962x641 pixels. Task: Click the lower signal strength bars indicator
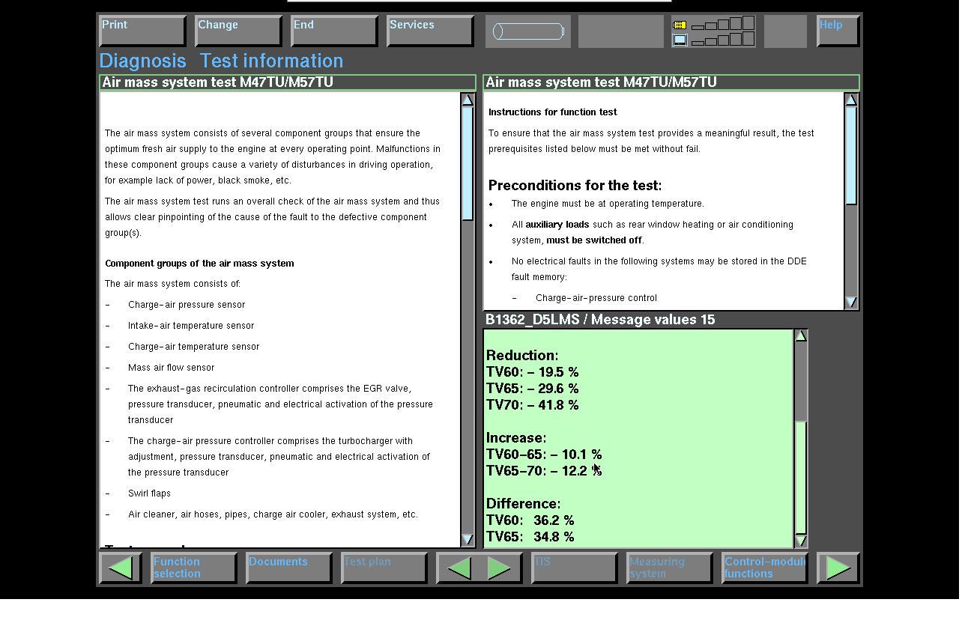click(x=722, y=40)
